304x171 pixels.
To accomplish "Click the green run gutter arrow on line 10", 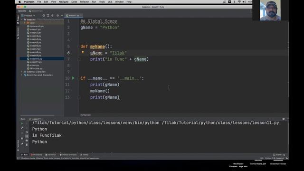I will pos(73,78).
